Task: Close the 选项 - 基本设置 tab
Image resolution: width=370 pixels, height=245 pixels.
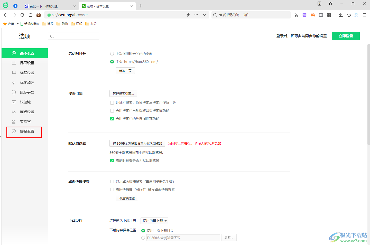Action: coord(132,6)
